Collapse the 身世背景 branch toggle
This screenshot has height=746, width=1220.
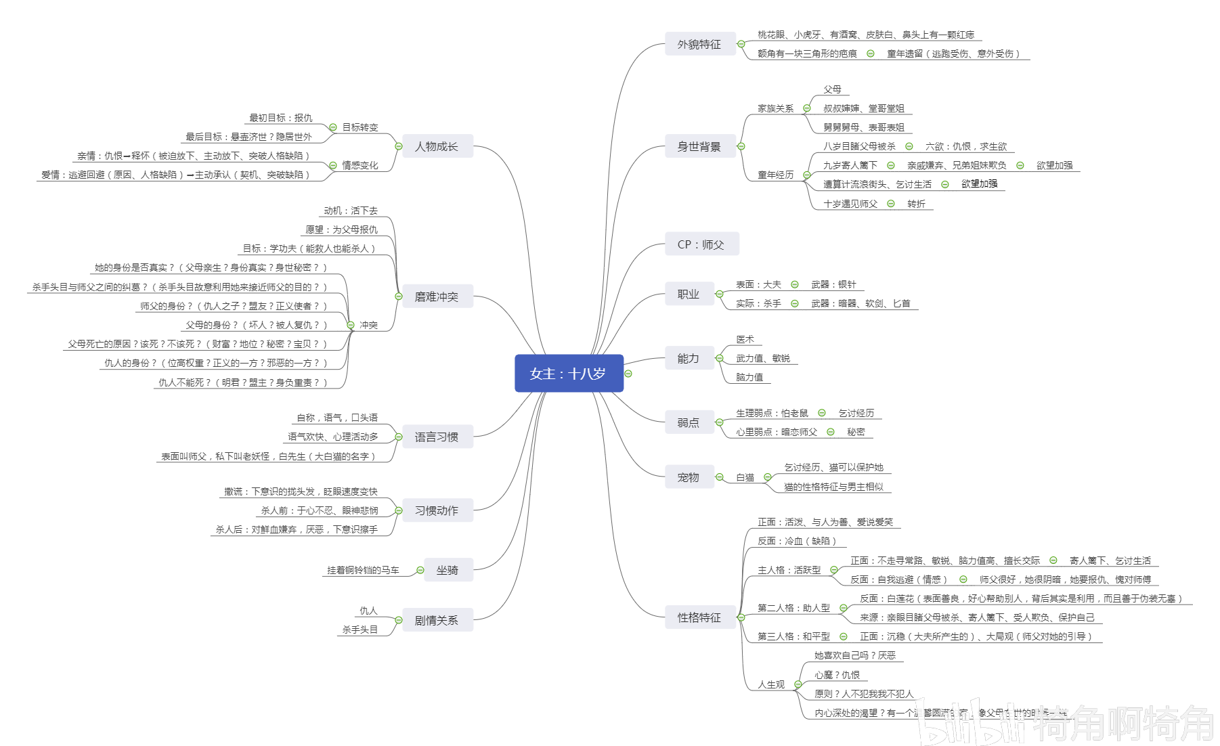[741, 146]
